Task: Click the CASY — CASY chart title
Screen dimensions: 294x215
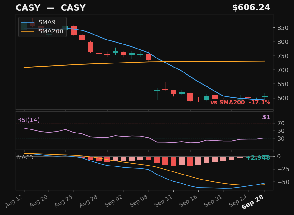Action: (50, 8)
